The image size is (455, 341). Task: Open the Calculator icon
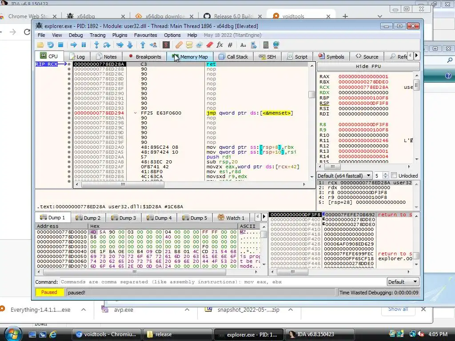tap(266, 45)
